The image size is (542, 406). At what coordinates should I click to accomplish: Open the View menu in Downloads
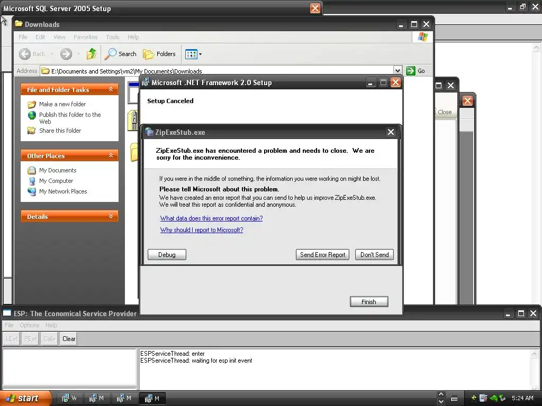pos(59,37)
